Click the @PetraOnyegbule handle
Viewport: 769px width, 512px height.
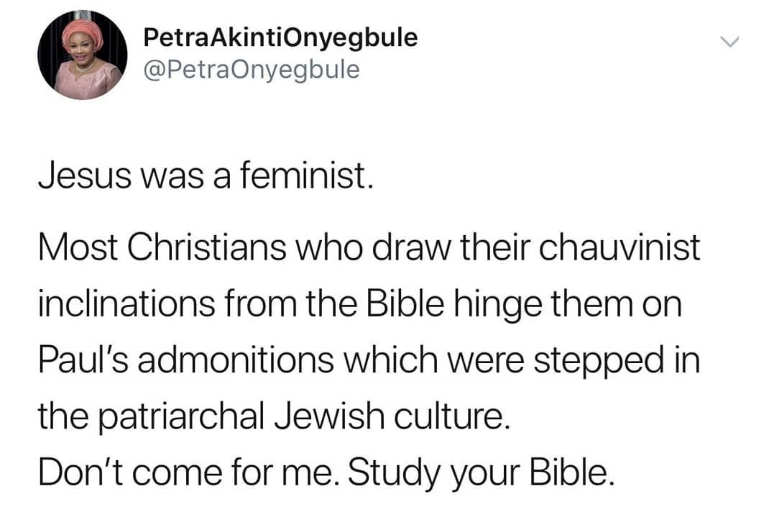pyautogui.click(x=252, y=70)
